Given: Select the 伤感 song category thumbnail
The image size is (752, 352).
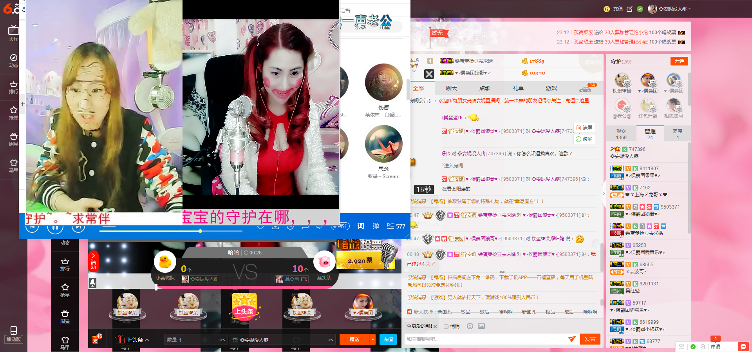Looking at the screenshot, I should pos(384,82).
